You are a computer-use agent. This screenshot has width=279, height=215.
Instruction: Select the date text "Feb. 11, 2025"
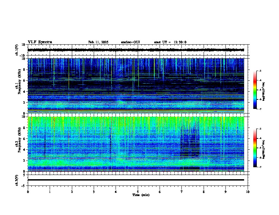point(98,42)
